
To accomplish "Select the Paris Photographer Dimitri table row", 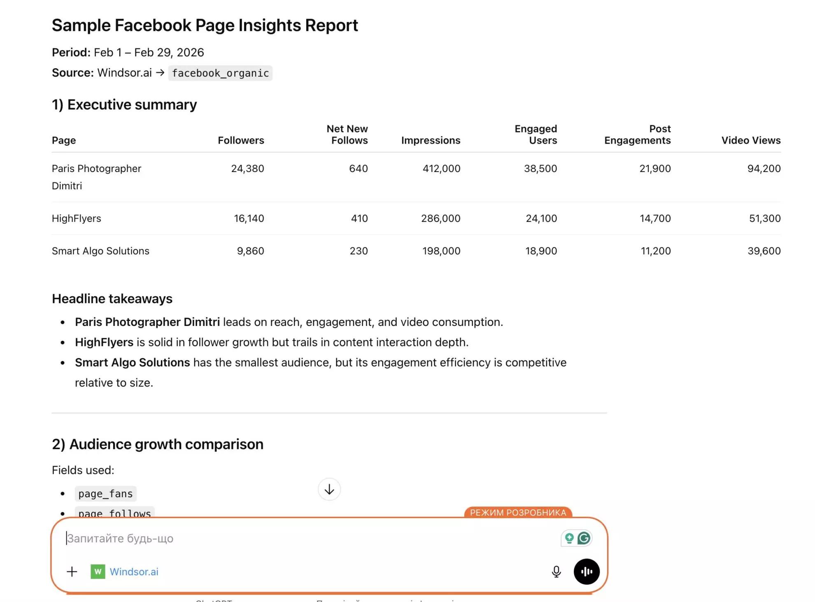I will coord(96,177).
